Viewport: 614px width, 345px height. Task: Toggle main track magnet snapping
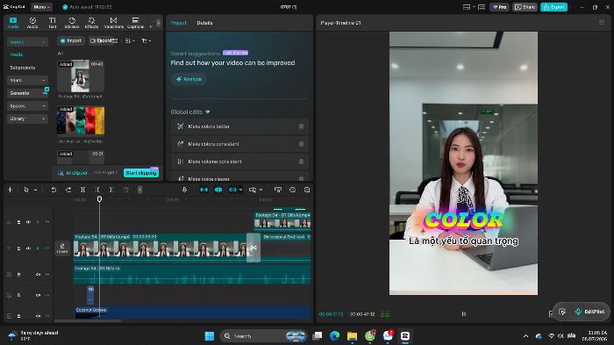point(204,190)
